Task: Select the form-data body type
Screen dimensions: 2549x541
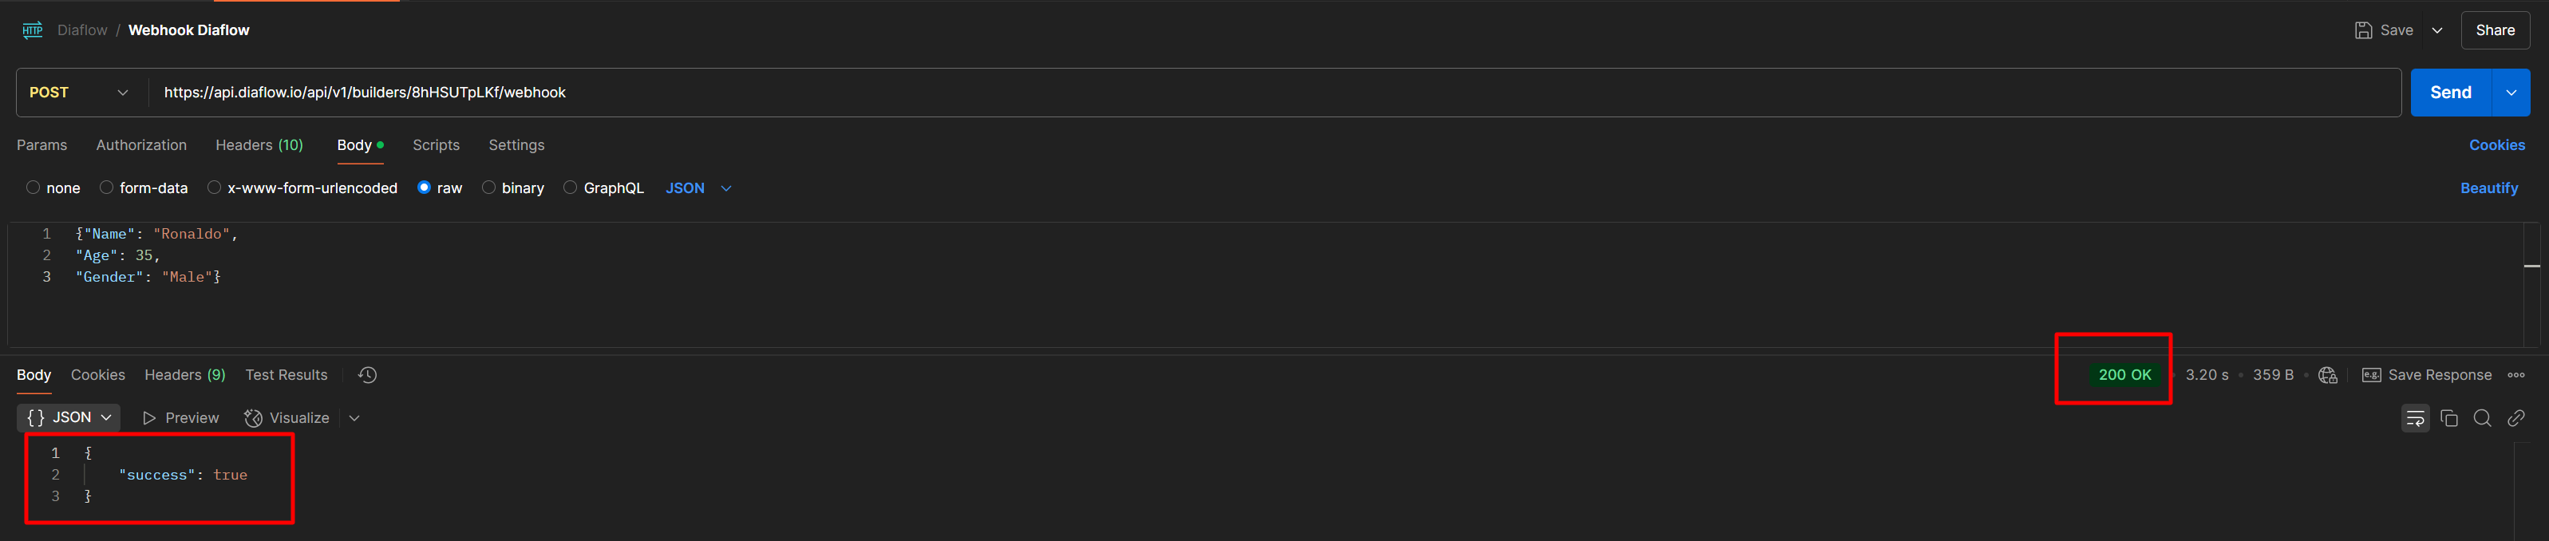Action: pyautogui.click(x=107, y=188)
